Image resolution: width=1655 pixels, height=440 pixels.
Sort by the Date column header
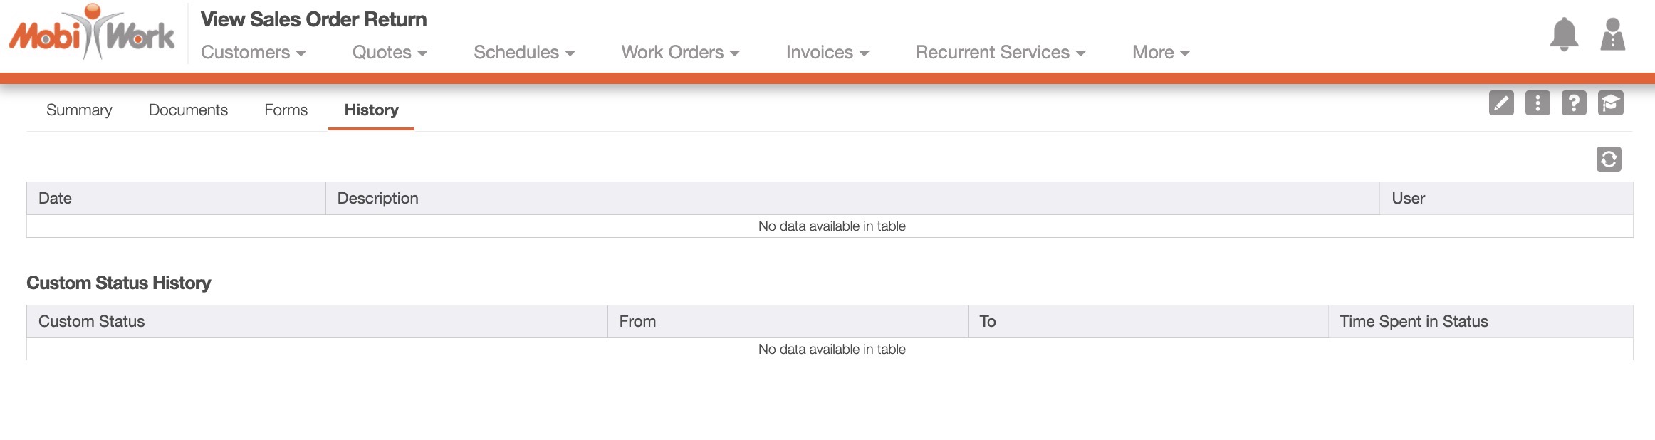[x=56, y=199]
